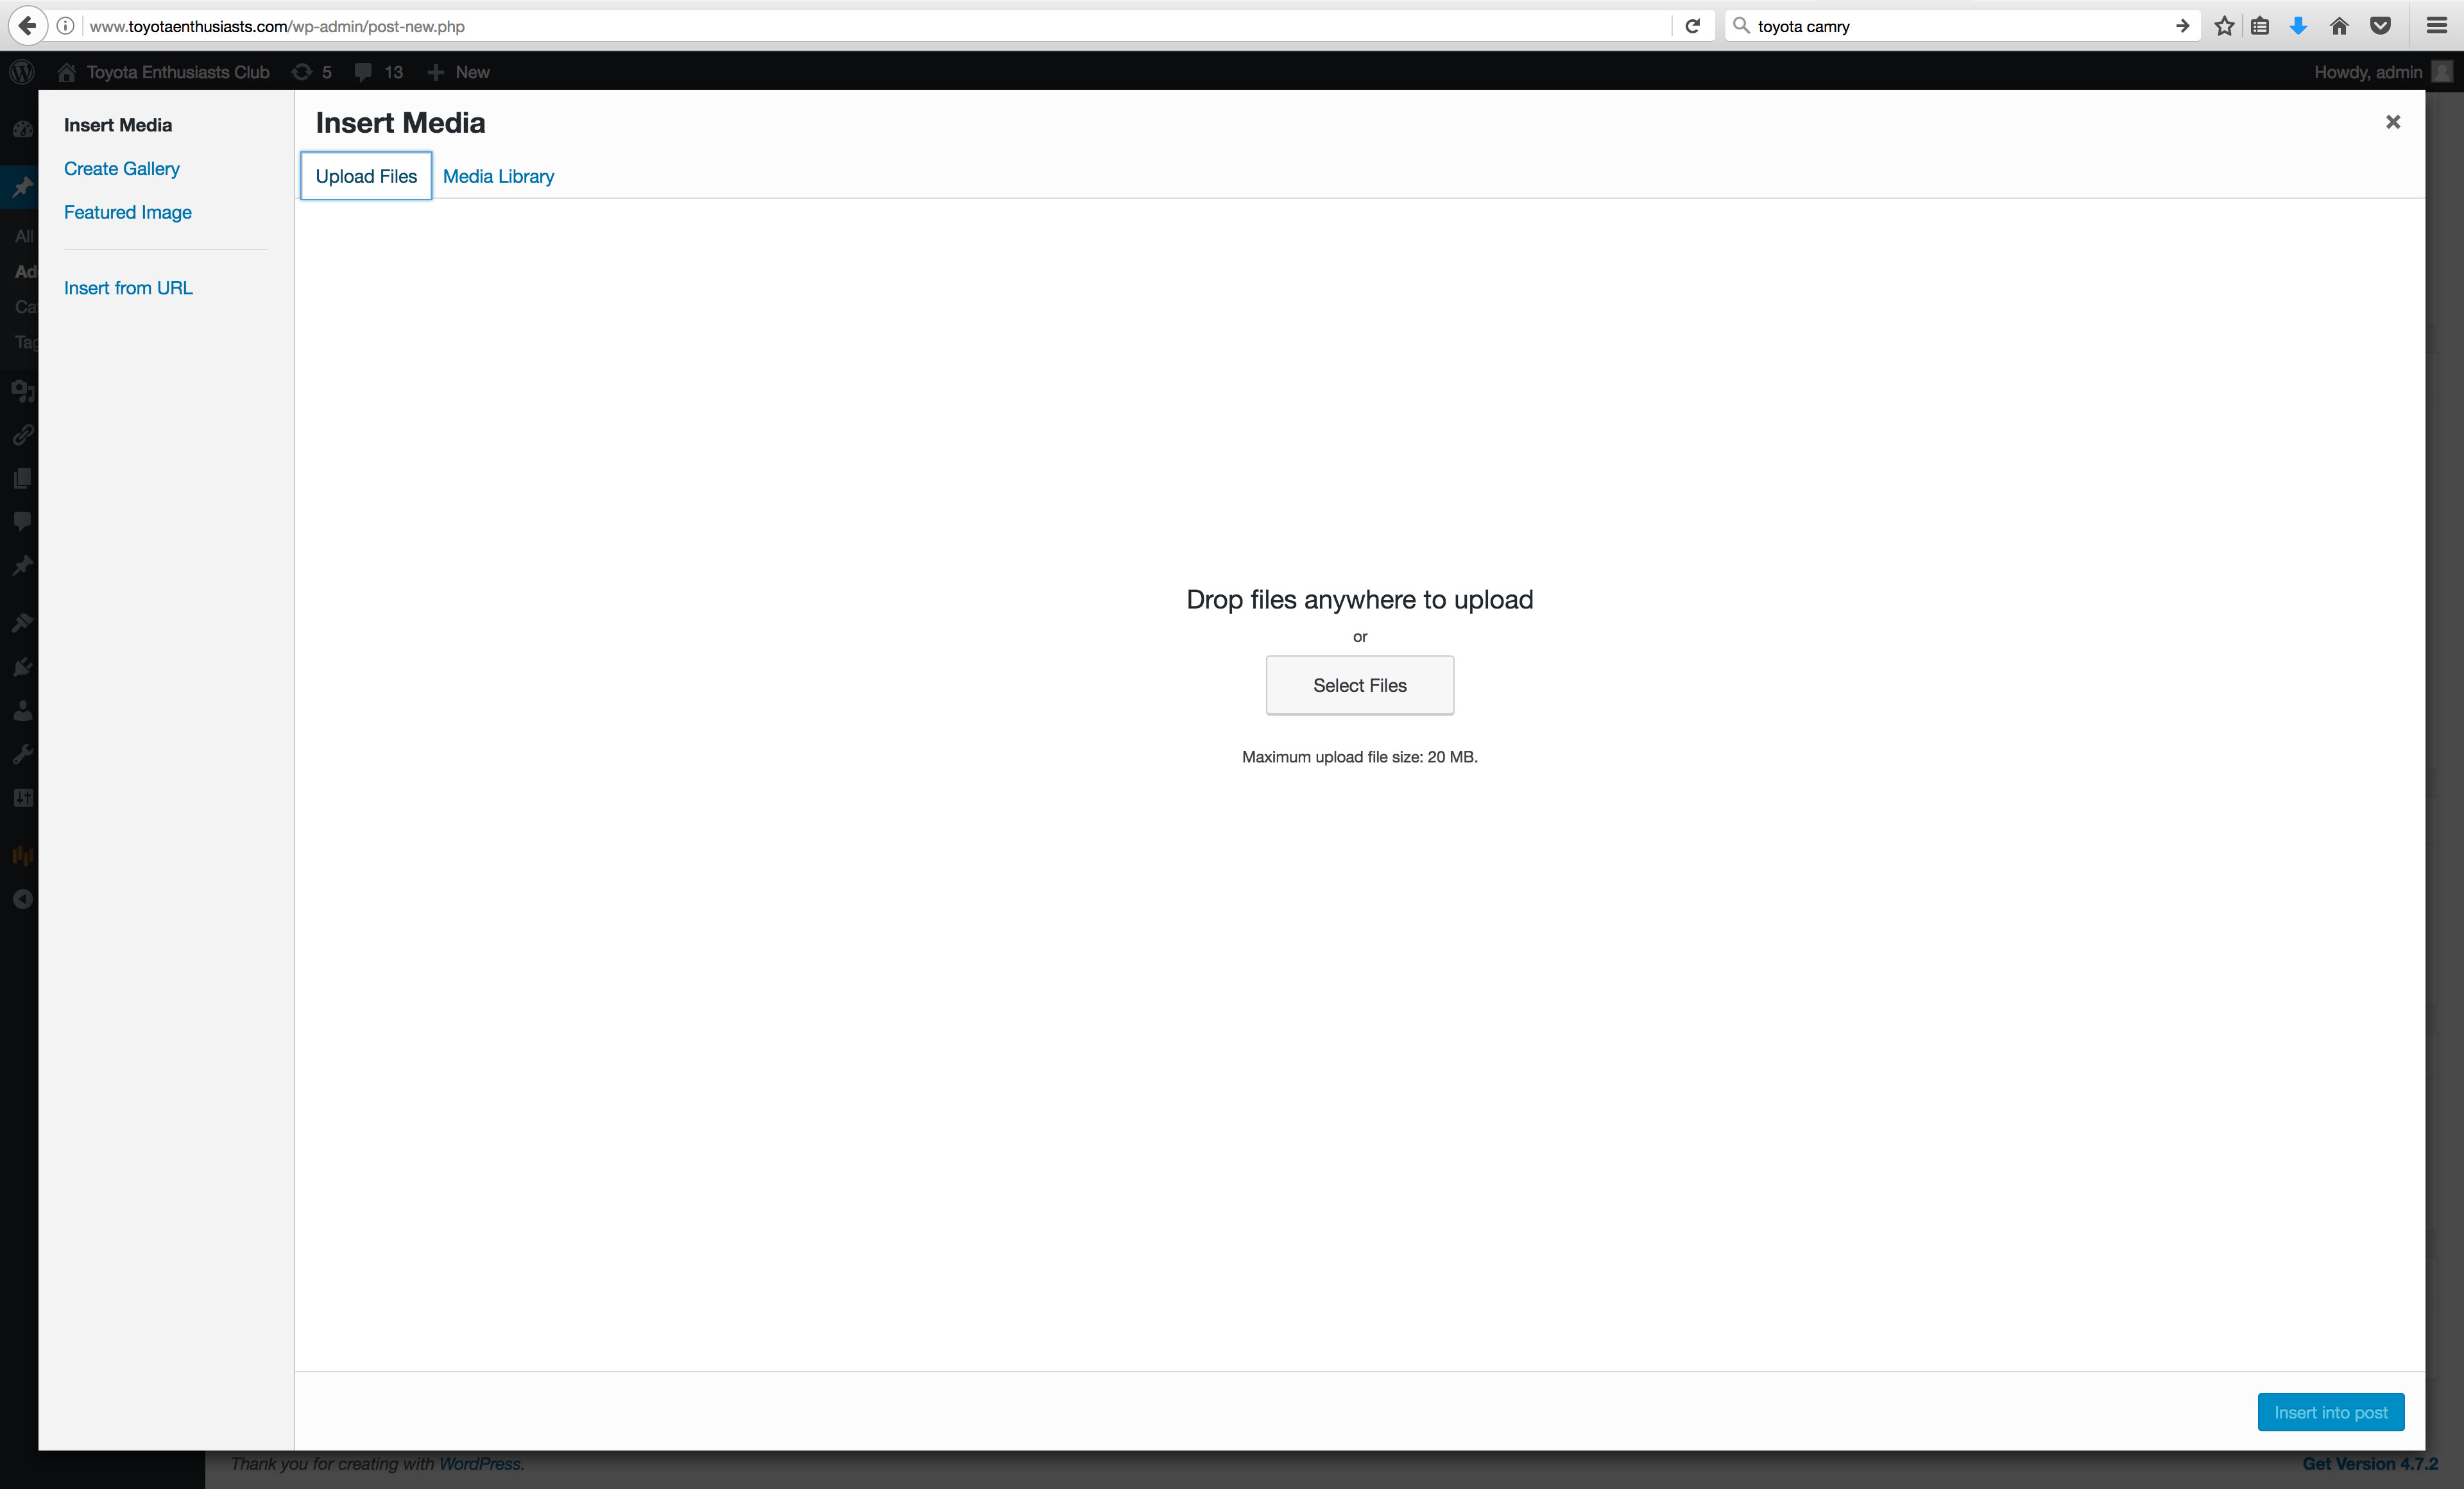Click search go arrow in search box
This screenshot has width=2464, height=1489.
tap(2182, 26)
